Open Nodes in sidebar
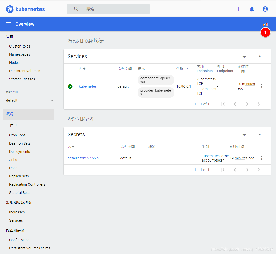The height and width of the screenshot is (254, 276). 14,63
